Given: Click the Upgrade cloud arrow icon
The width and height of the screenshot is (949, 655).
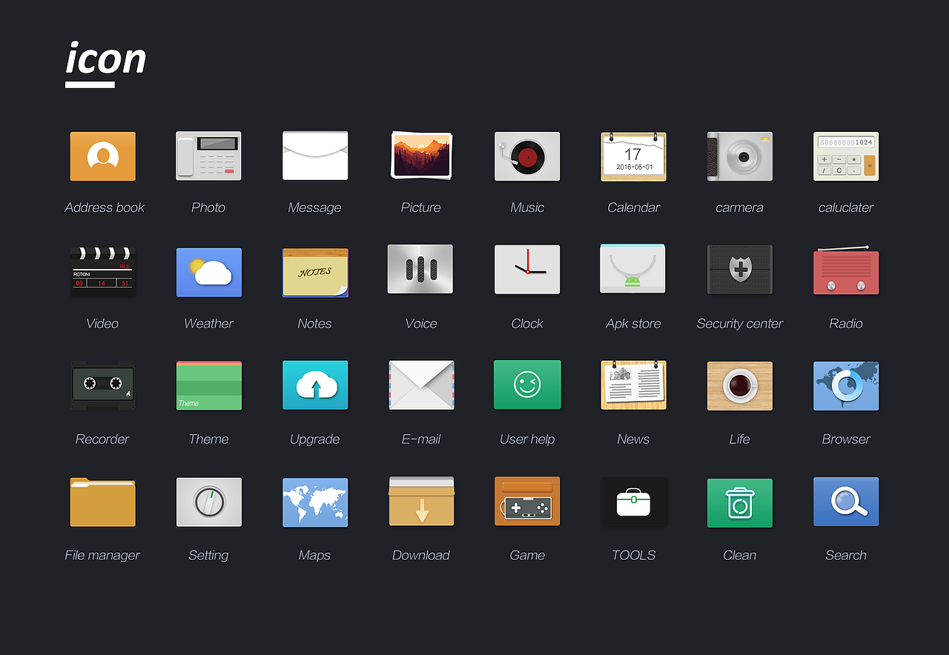Looking at the screenshot, I should 315,385.
